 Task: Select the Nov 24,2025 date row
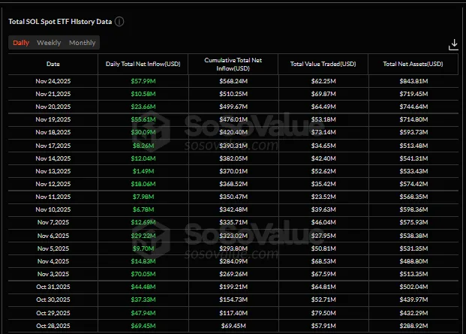point(53,80)
